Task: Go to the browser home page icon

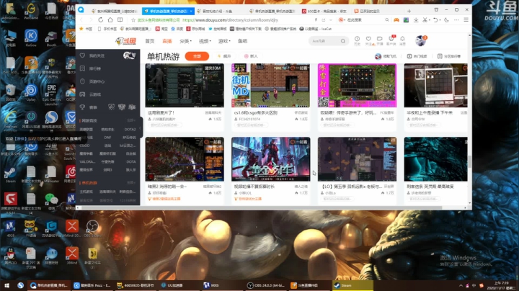Action: (x=110, y=20)
